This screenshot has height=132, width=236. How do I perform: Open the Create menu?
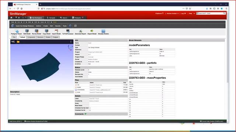point(45,26)
